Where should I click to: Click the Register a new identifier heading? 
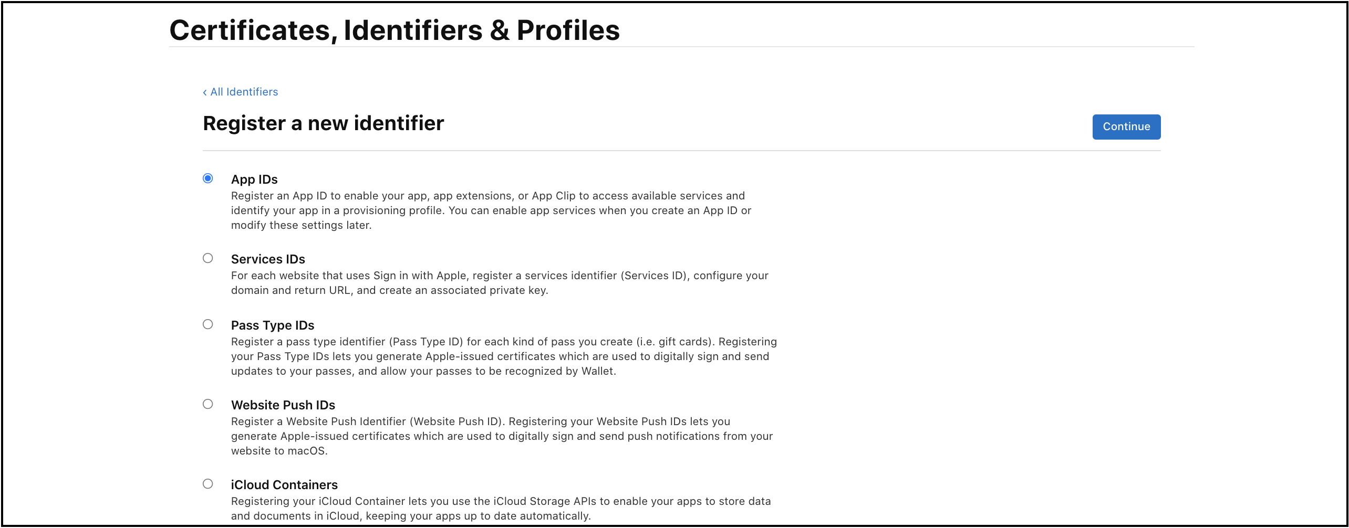tap(324, 124)
